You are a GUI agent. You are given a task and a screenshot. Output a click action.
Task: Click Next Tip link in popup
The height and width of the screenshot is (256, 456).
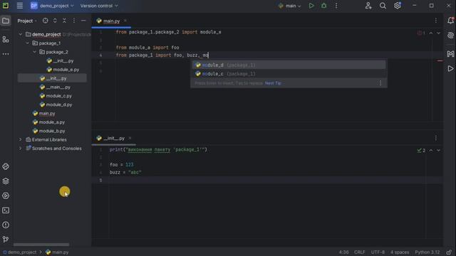coord(273,83)
